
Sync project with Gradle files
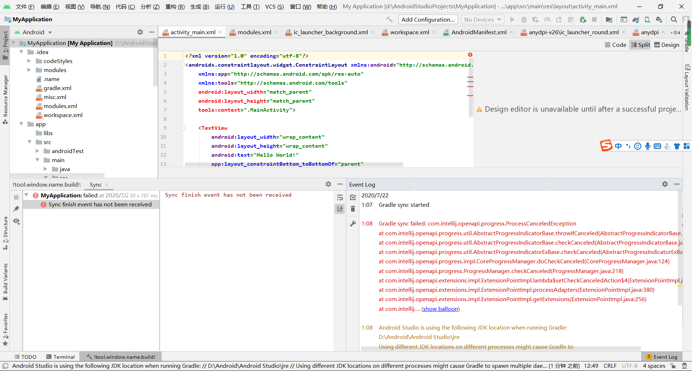636,19
